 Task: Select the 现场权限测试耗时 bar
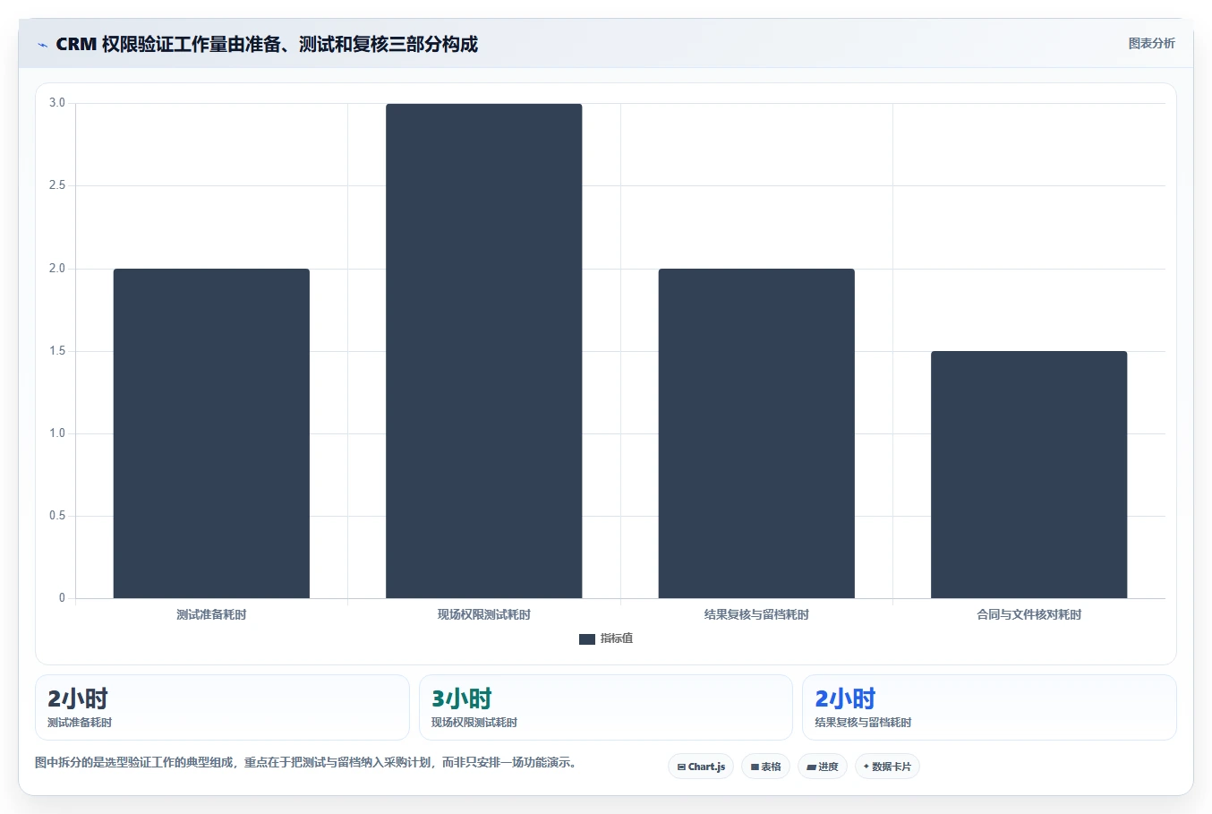pyautogui.click(x=484, y=351)
